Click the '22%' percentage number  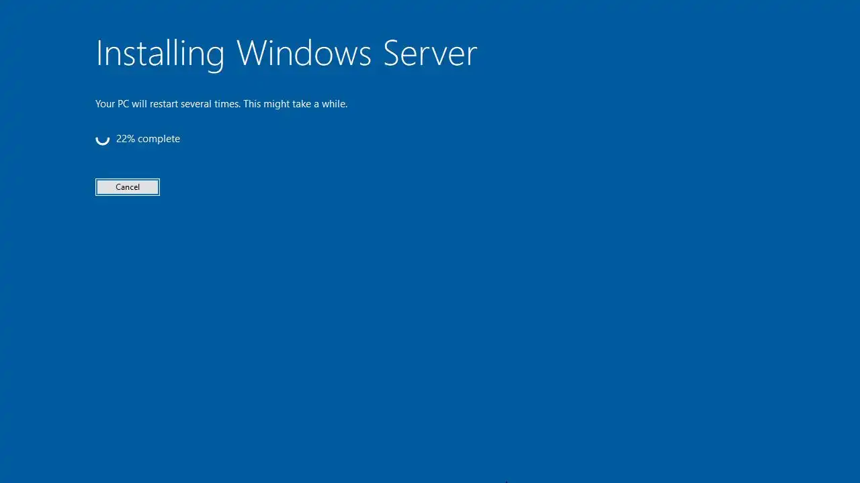[126, 139]
